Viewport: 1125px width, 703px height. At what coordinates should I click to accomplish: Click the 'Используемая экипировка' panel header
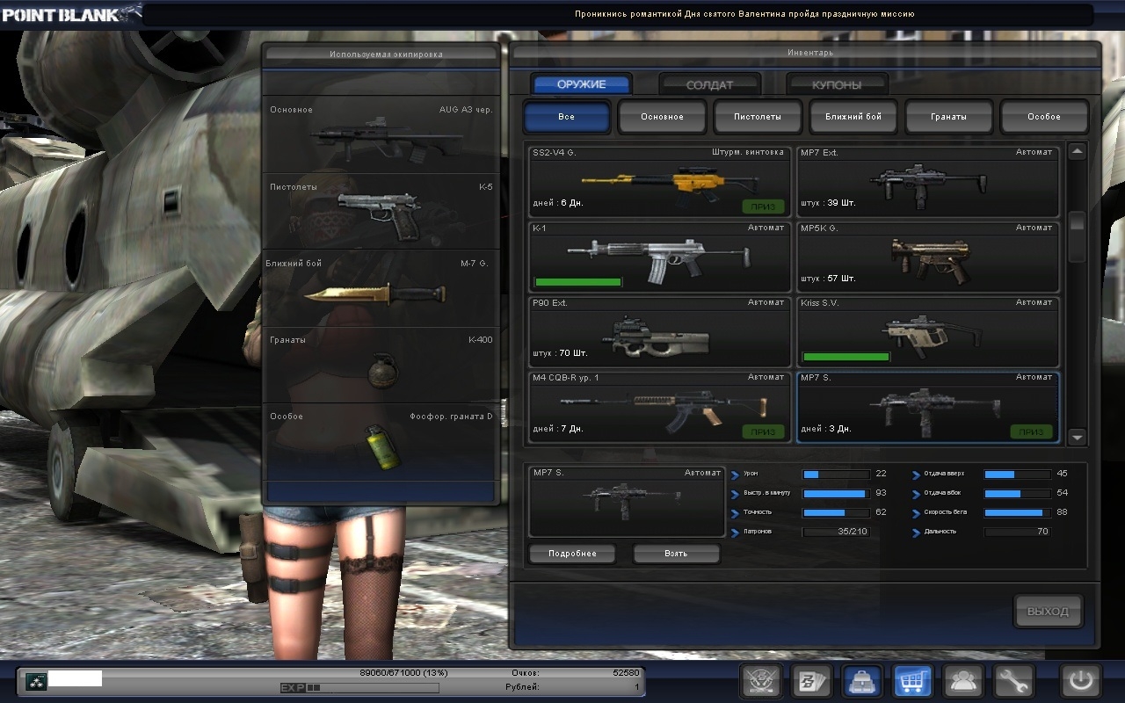[x=381, y=54]
